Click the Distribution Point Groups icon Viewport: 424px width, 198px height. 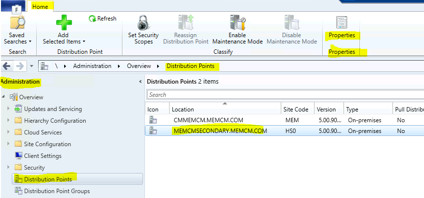[18, 191]
